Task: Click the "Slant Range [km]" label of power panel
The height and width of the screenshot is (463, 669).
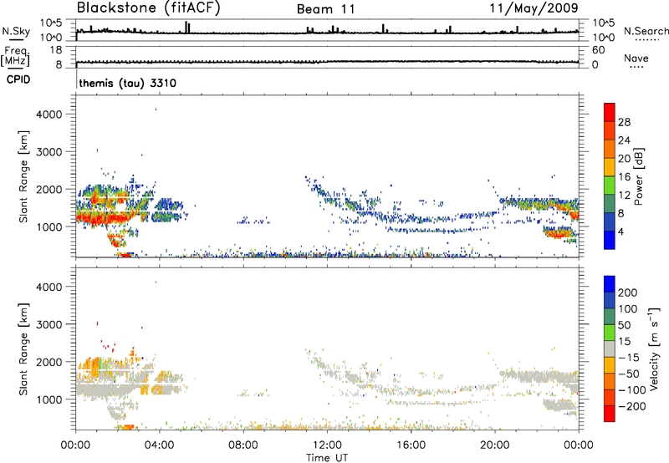Action: point(23,176)
